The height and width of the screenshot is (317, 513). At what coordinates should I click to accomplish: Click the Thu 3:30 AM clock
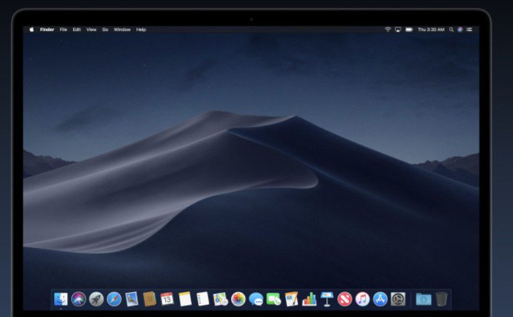click(x=431, y=30)
